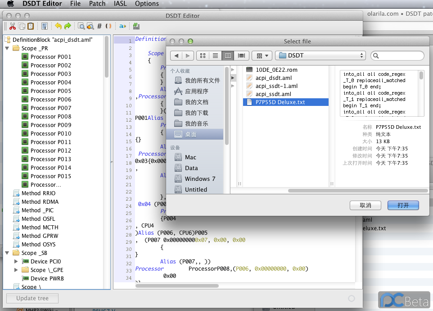The width and height of the screenshot is (433, 311).
Task: Click the 取消 (Cancel) button
Action: click(365, 205)
